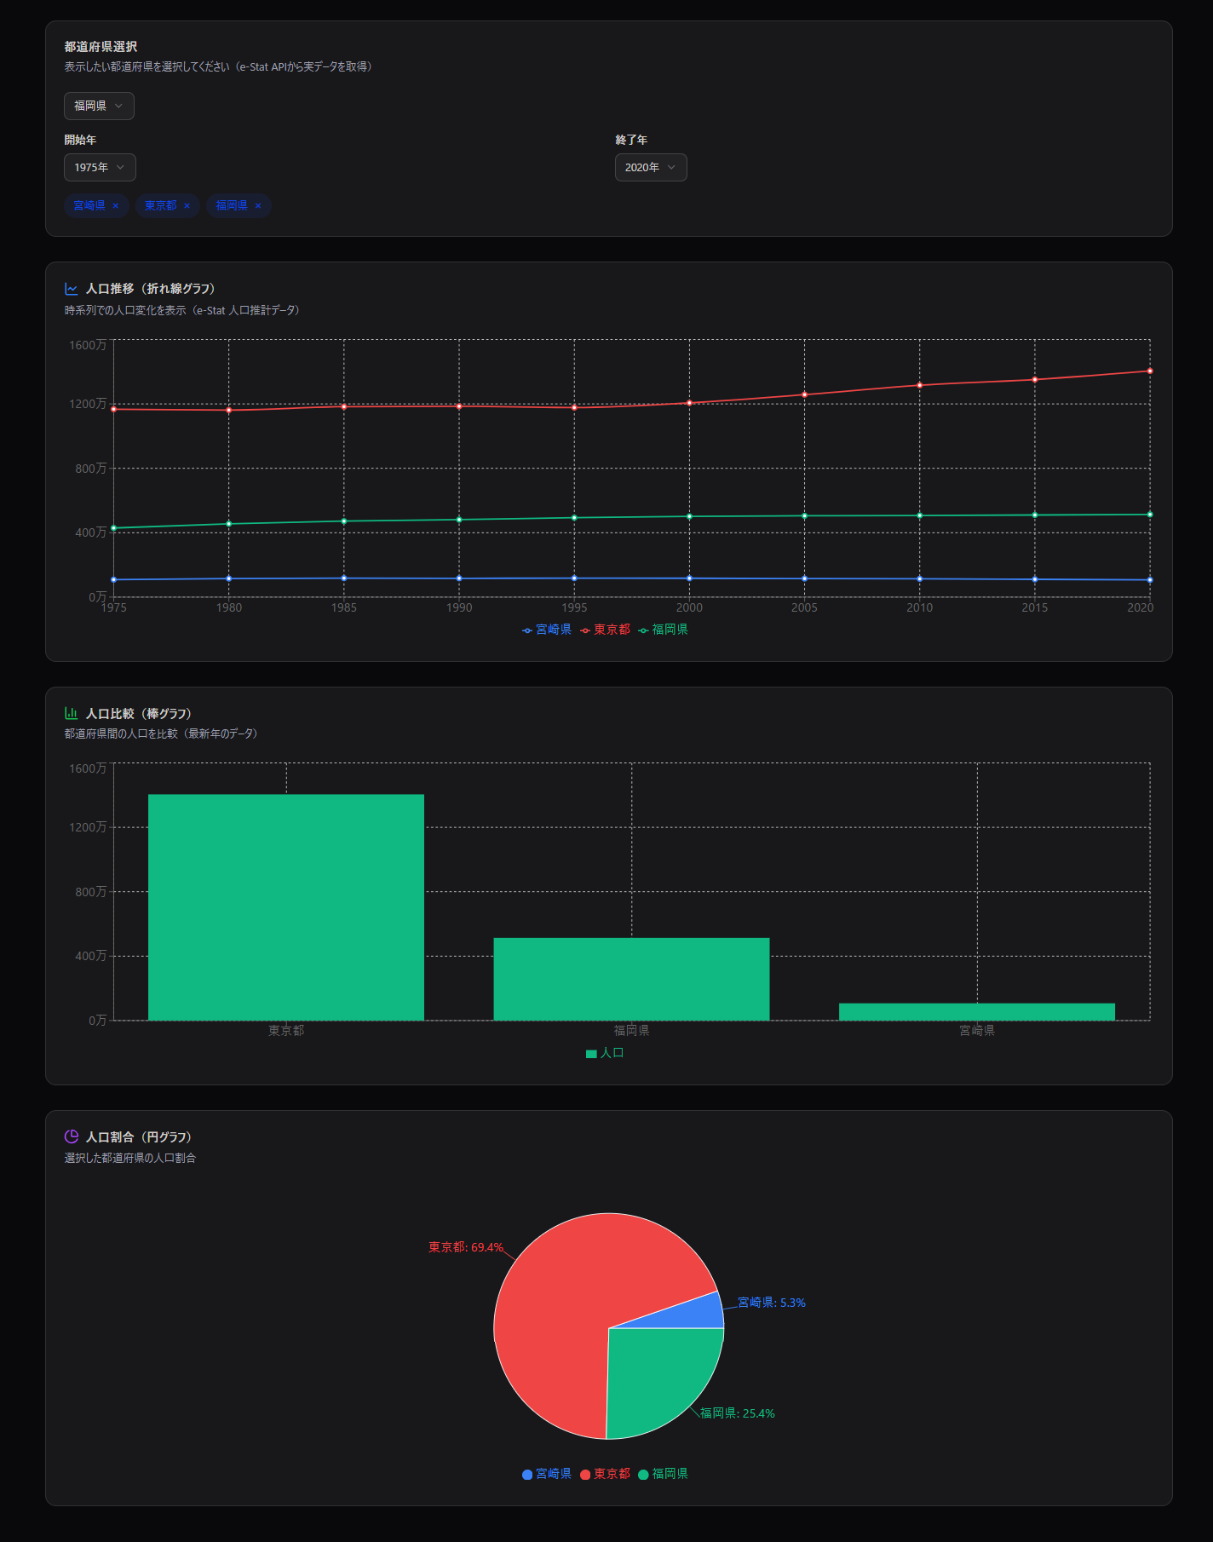Click the 宮崎県 bar in bar chart

coord(977,1011)
